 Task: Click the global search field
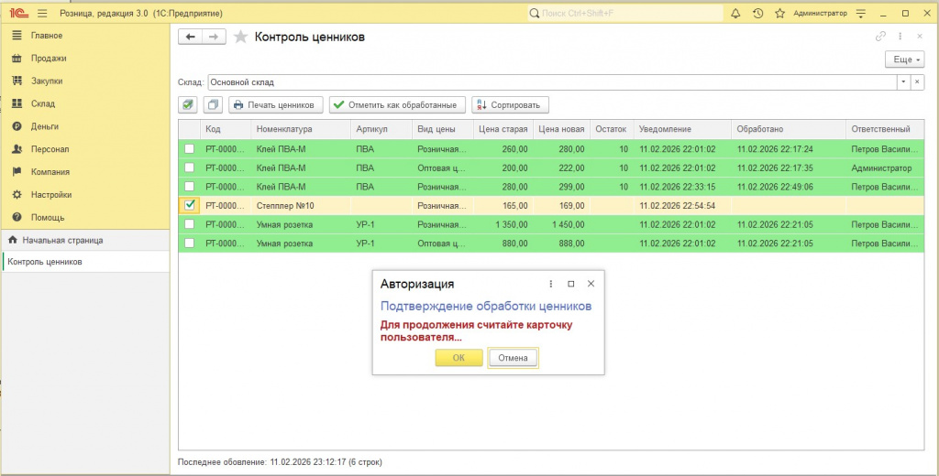pos(625,13)
